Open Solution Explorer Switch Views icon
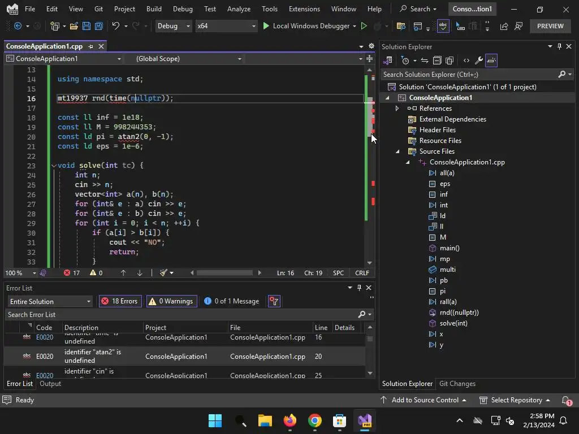Viewport: 579px width, 434px height. click(388, 60)
